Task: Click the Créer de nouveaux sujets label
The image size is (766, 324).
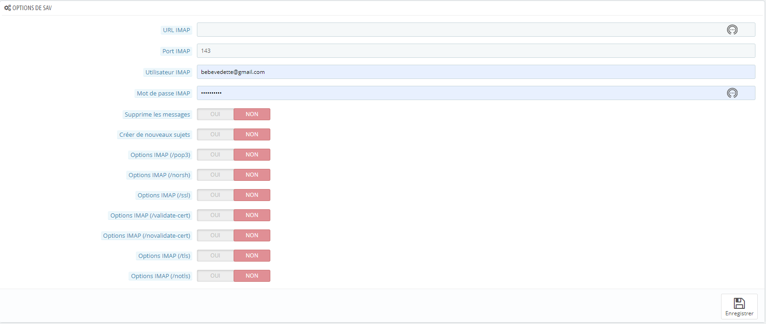Action: [x=155, y=135]
